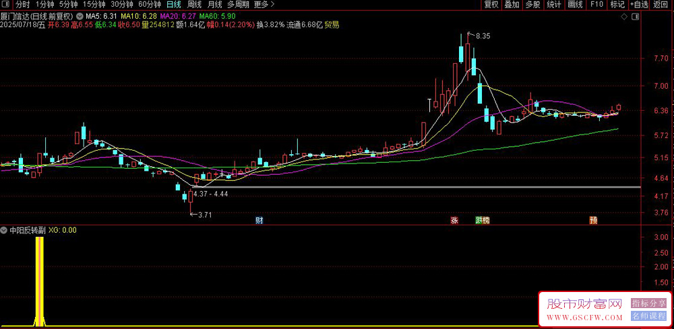This screenshot has height=329, width=674.
Task: Select the 15分钟 period tab
Action: point(94,5)
